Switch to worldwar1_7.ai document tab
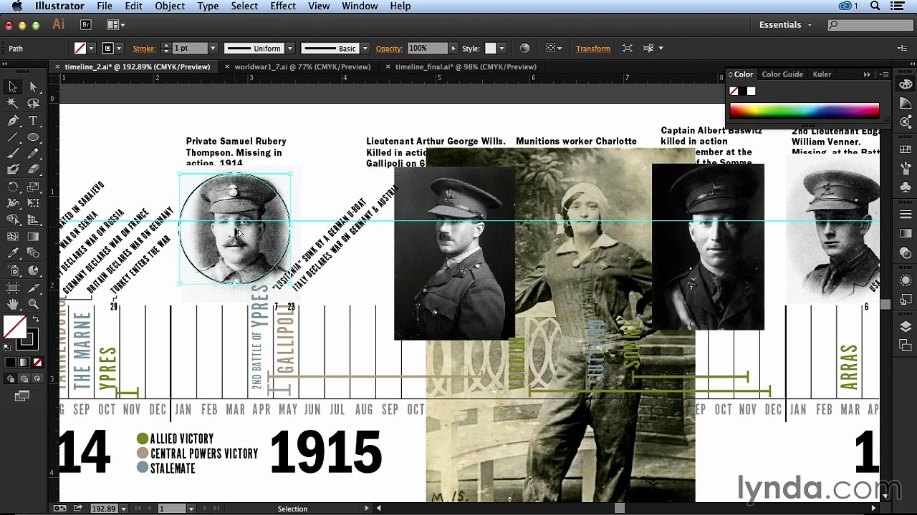Screen dimensions: 917x515 [302, 67]
